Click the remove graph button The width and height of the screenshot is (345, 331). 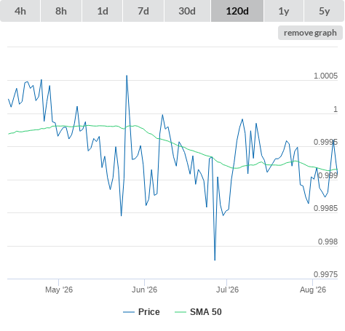click(x=310, y=33)
